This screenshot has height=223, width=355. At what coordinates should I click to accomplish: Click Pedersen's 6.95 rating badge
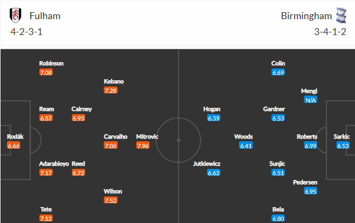310,191
